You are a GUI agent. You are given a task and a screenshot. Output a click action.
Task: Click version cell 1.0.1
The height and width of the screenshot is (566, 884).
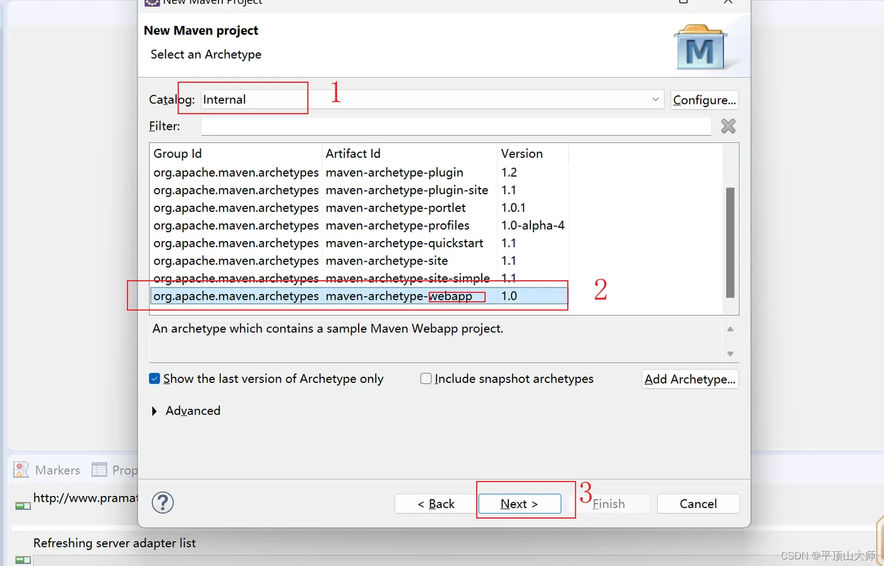513,208
